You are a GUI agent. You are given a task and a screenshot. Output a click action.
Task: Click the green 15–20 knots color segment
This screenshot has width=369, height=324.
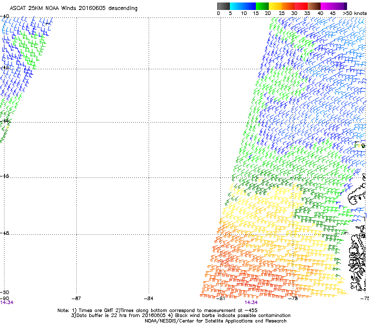(x=262, y=6)
